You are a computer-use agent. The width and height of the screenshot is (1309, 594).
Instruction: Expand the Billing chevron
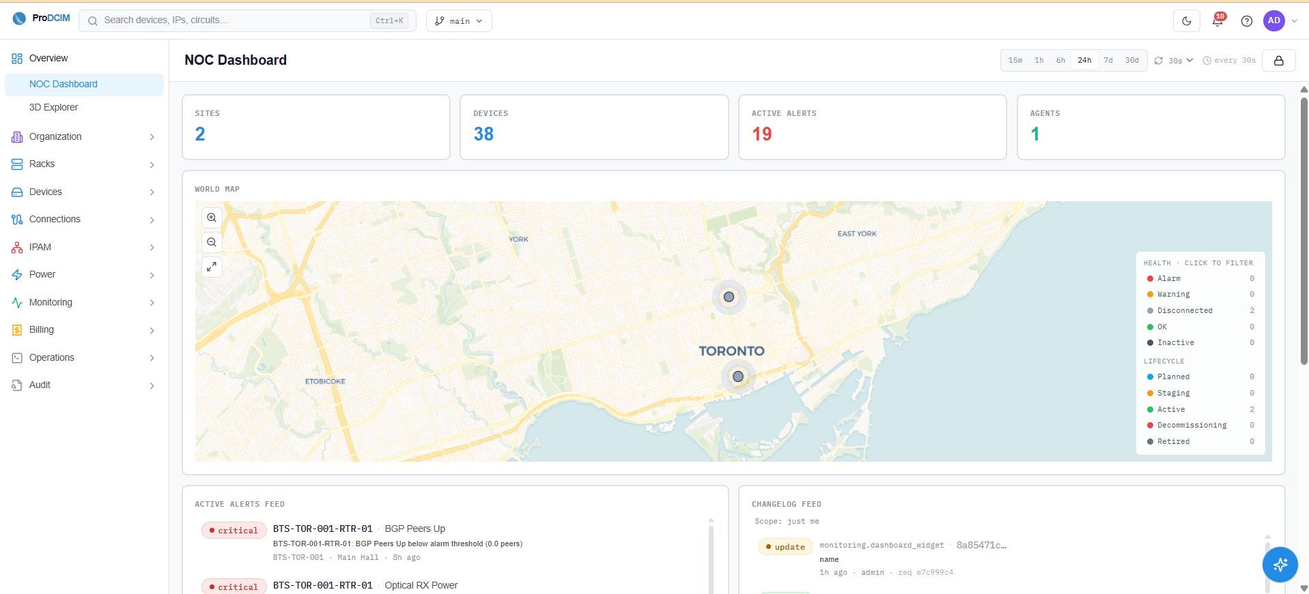click(x=152, y=330)
